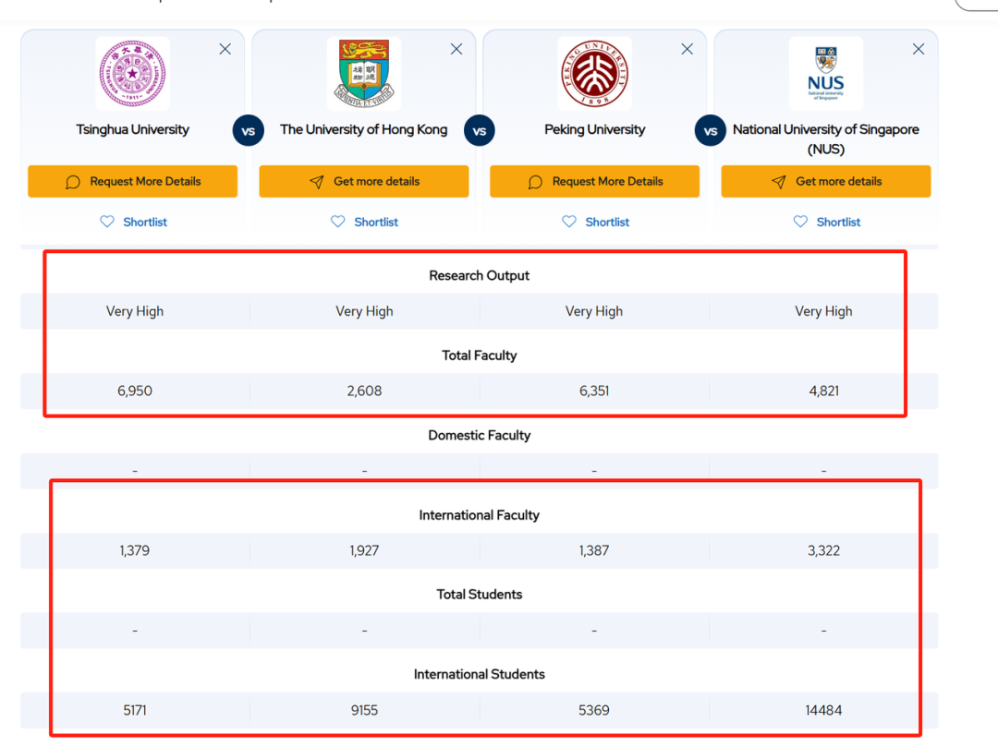The height and width of the screenshot is (746, 998).
Task: Remove National University of Singapore card
Action: coord(918,50)
